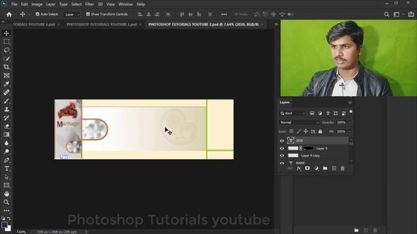Click the foreground color swatch
Screen dimensions: 417x234
coord(5,225)
